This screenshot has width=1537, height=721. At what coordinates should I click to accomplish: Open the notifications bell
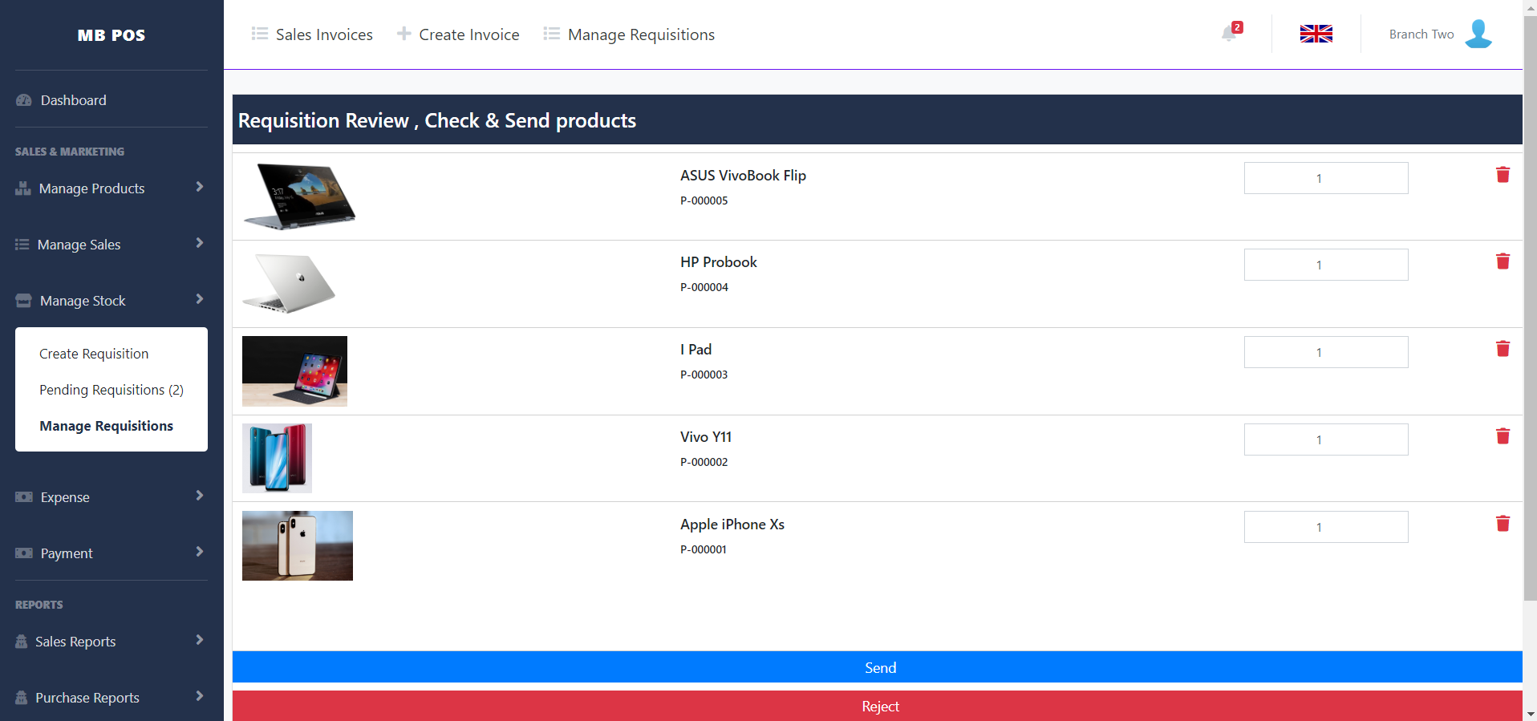[x=1229, y=34]
